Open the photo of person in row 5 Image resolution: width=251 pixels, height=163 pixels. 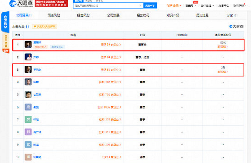[28, 94]
